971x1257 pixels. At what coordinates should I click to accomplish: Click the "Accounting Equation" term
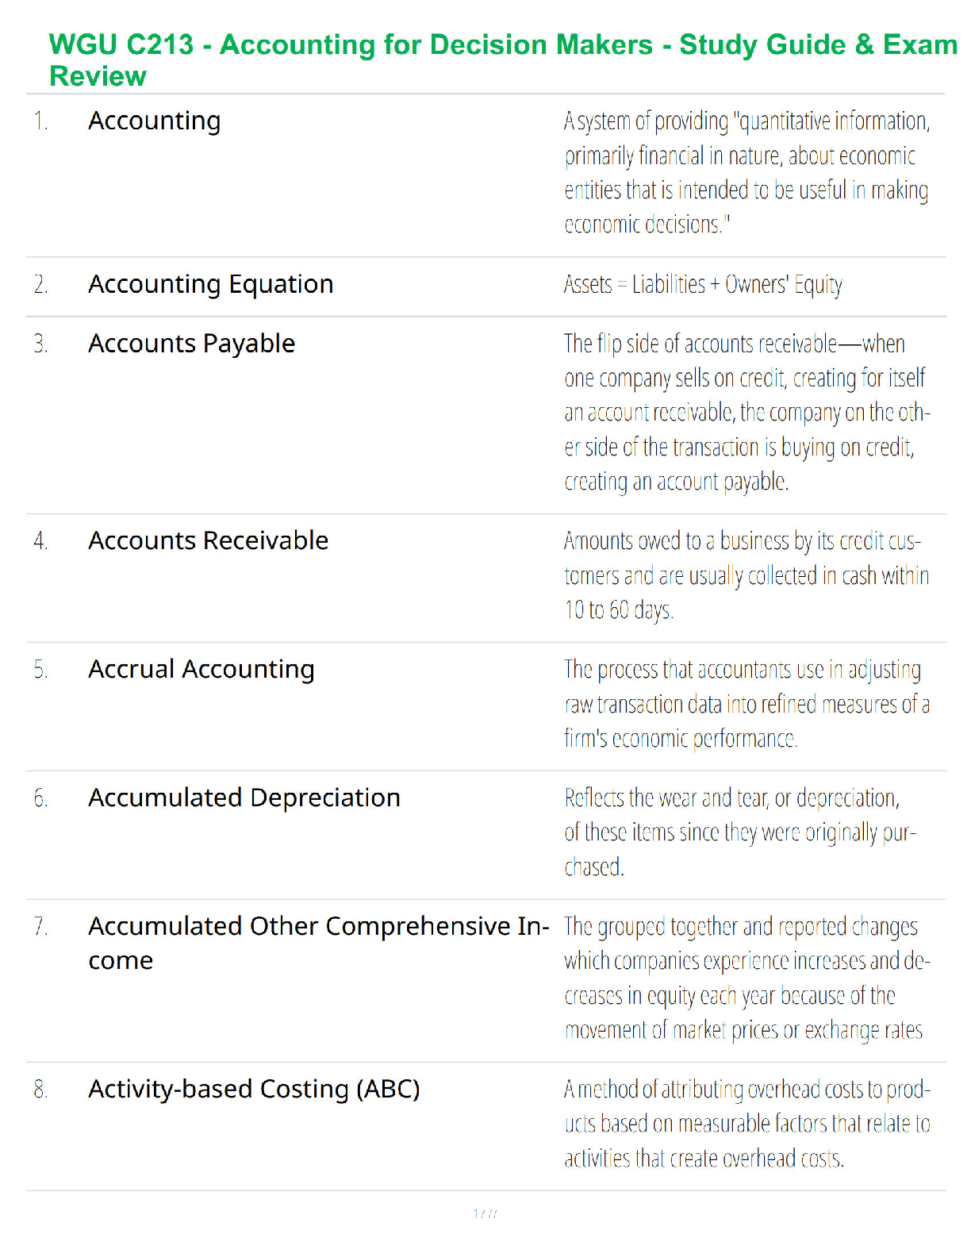(x=211, y=285)
